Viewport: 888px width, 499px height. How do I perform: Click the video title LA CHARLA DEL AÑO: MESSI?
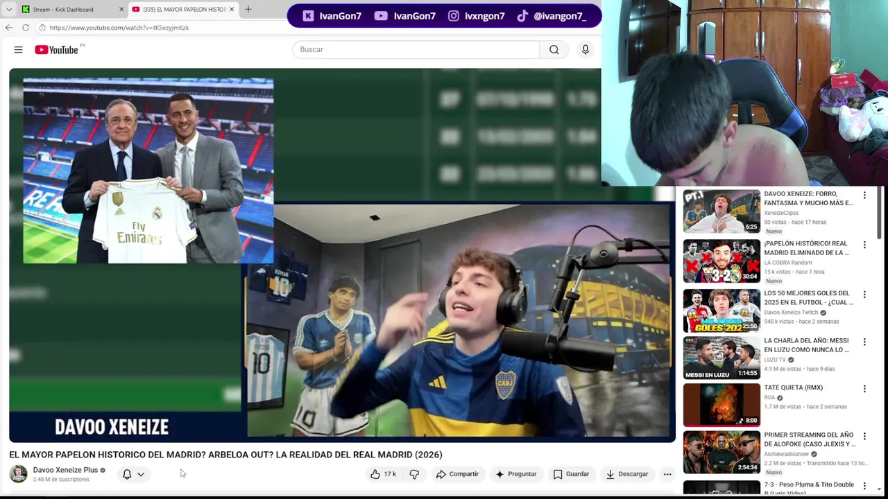806,345
